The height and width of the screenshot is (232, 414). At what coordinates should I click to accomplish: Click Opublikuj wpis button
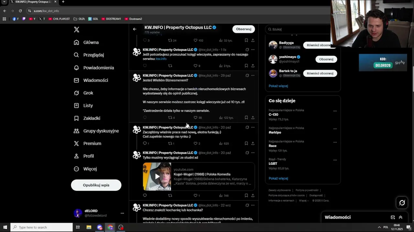(96, 185)
